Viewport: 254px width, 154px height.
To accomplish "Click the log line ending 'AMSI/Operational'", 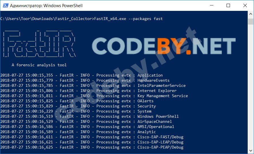I will pyautogui.click(x=87, y=127).
